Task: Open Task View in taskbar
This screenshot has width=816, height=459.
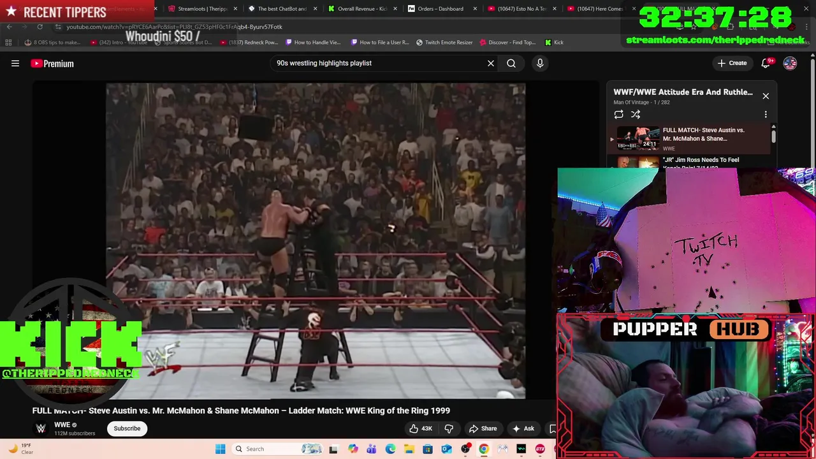Action: (333, 449)
